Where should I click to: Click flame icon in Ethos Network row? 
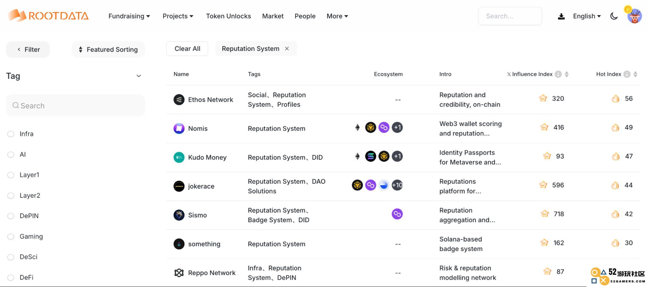[615, 99]
